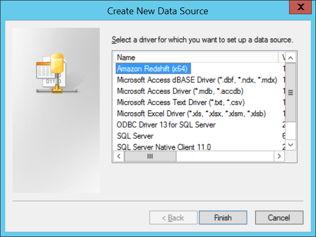Close the Create New Data Source dialog
The width and height of the screenshot is (316, 237).
[300, 7]
